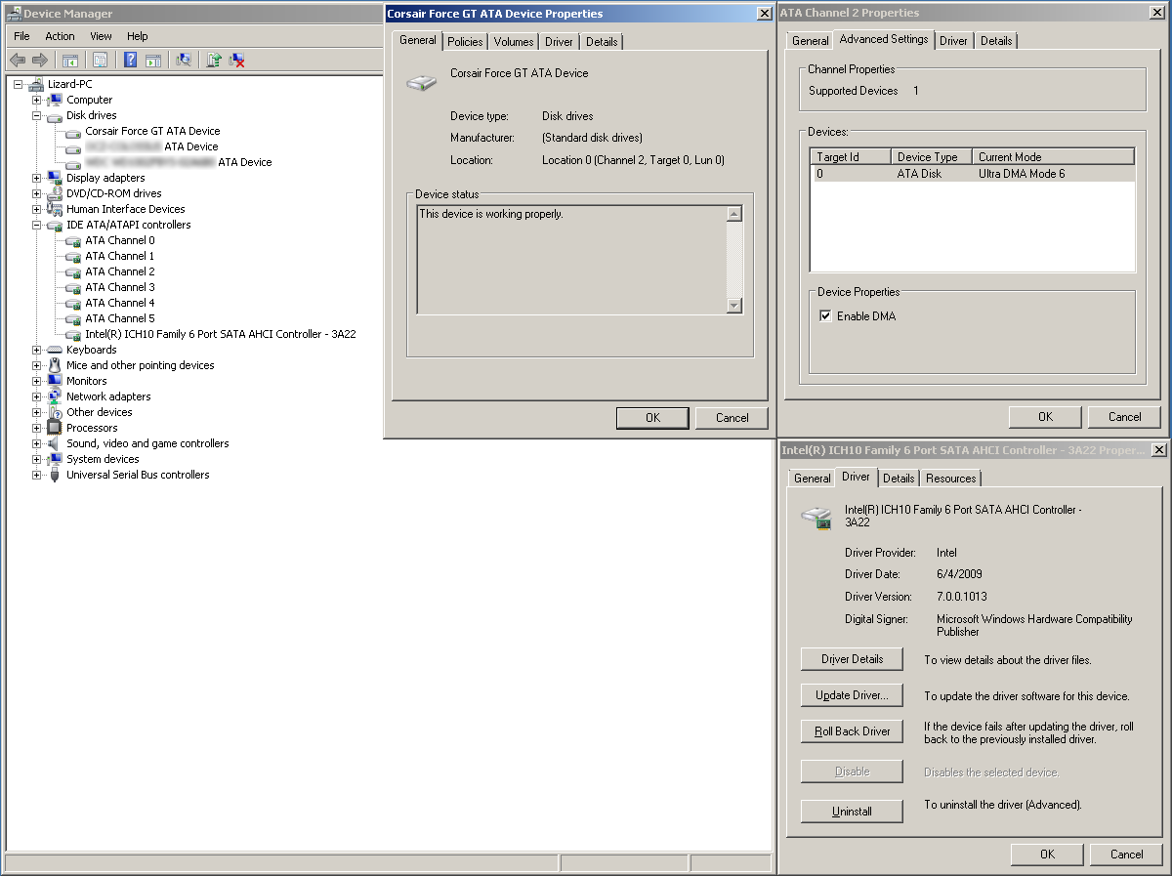
Task: Click the Human Interface Devices category icon
Action: click(55, 209)
